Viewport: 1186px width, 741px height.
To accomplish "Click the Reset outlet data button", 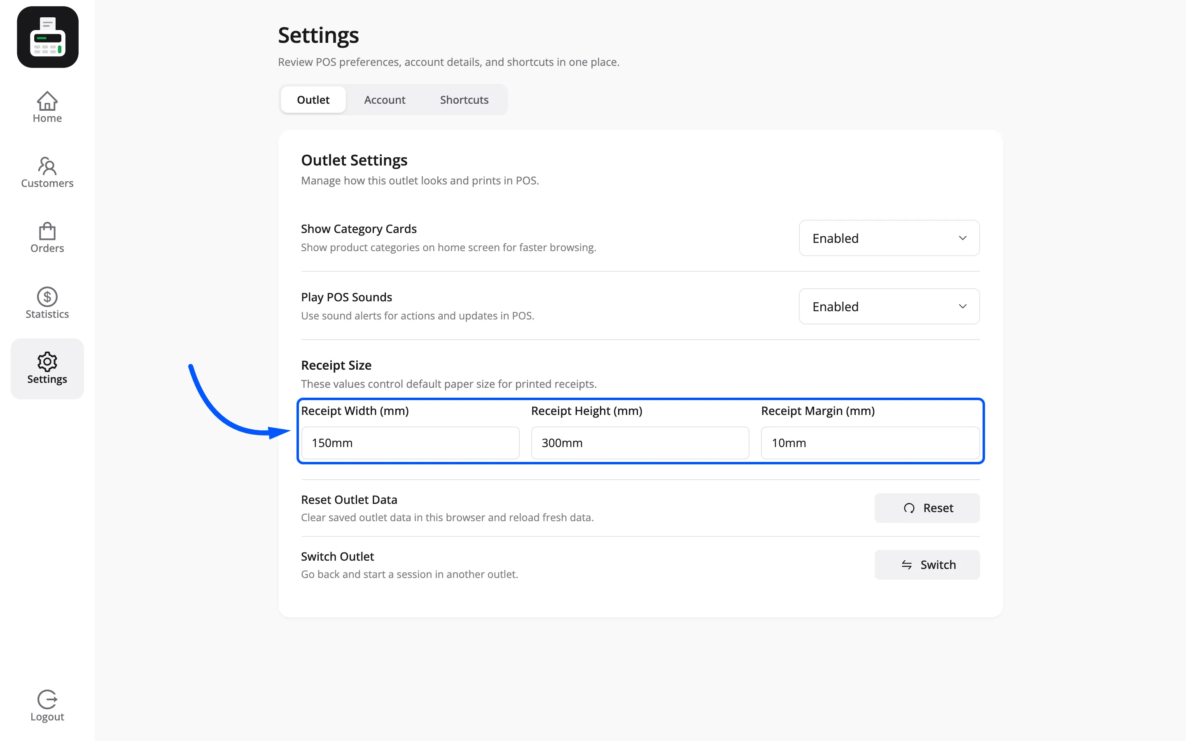I will click(927, 508).
